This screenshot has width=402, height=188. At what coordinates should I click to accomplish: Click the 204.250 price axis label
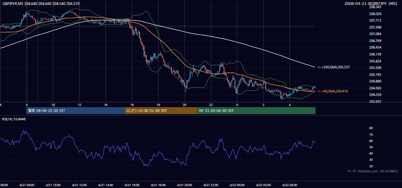pos(375,95)
